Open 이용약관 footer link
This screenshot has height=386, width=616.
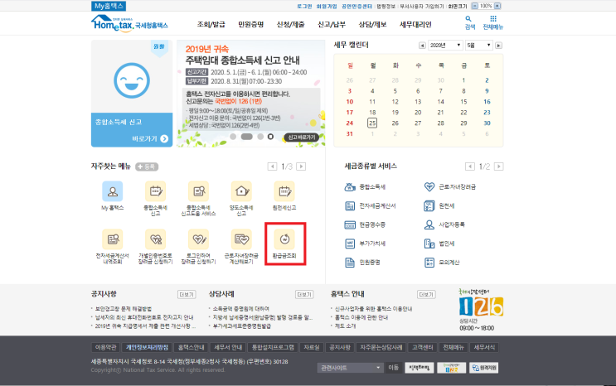pyautogui.click(x=105, y=348)
